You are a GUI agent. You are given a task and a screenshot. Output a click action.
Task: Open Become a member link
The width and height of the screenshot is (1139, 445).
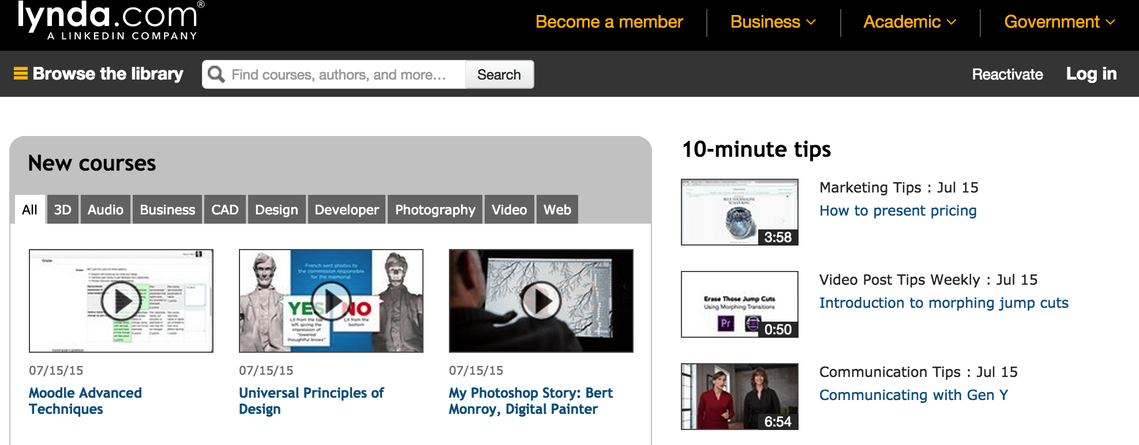609,22
